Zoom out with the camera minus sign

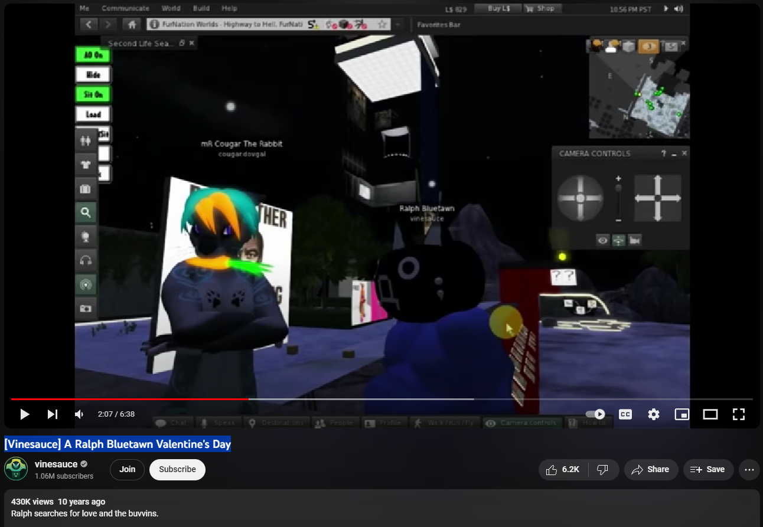[618, 221]
